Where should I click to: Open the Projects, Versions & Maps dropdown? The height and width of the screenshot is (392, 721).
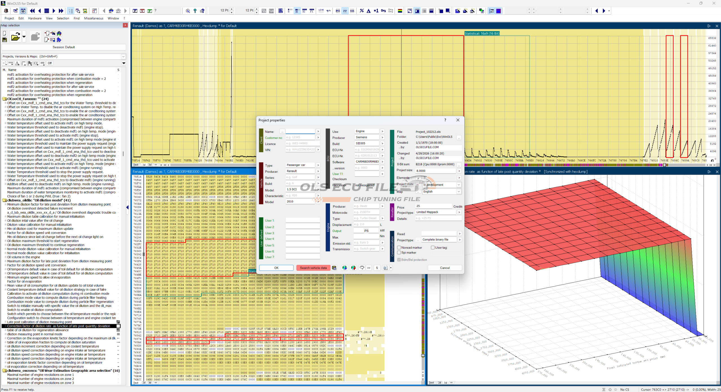[x=123, y=56]
